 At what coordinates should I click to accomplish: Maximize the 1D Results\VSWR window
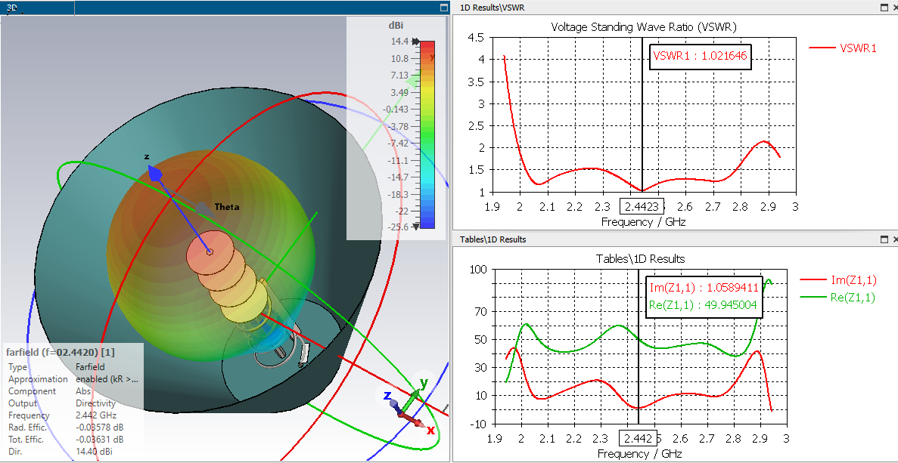[884, 8]
